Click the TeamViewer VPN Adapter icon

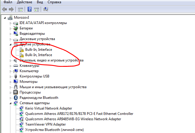click(x=21, y=124)
